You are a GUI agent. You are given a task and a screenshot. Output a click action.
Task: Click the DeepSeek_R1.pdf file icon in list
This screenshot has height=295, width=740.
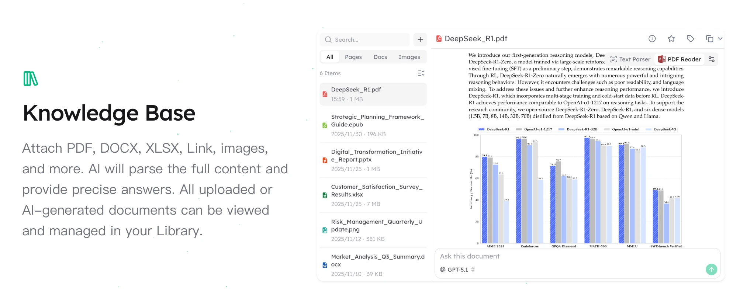coord(325,94)
